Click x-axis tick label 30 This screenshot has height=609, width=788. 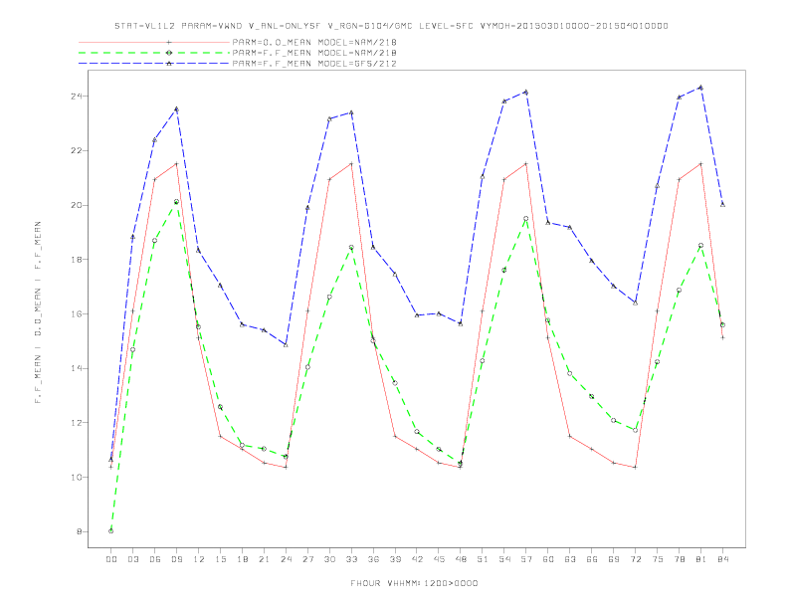click(x=329, y=559)
